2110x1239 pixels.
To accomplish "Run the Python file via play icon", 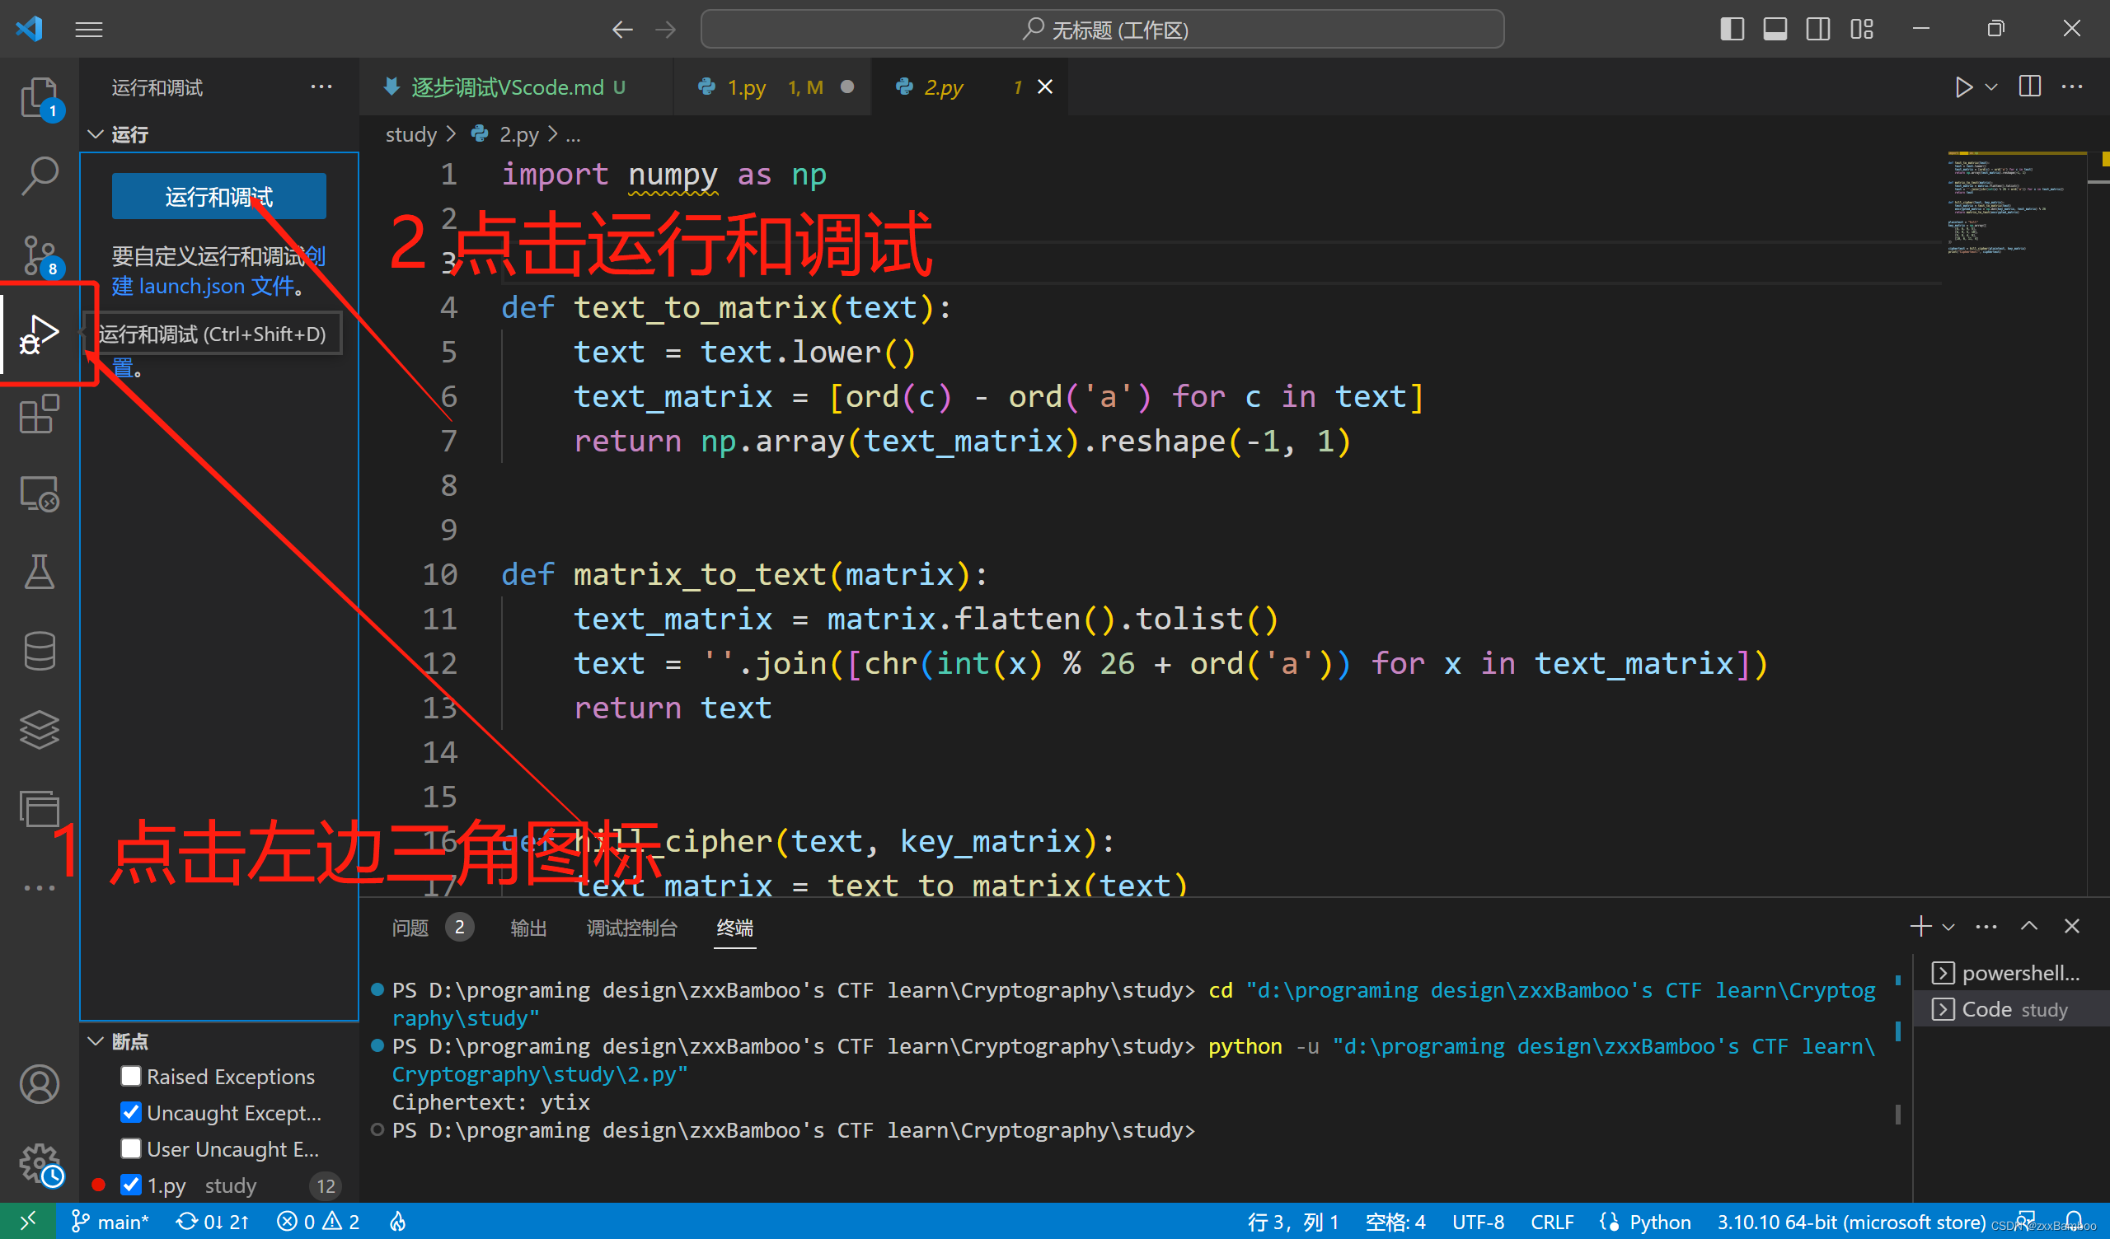I will pyautogui.click(x=1963, y=86).
